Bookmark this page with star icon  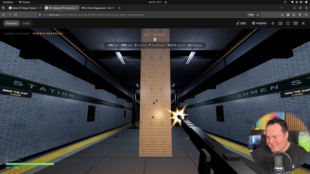point(258,15)
